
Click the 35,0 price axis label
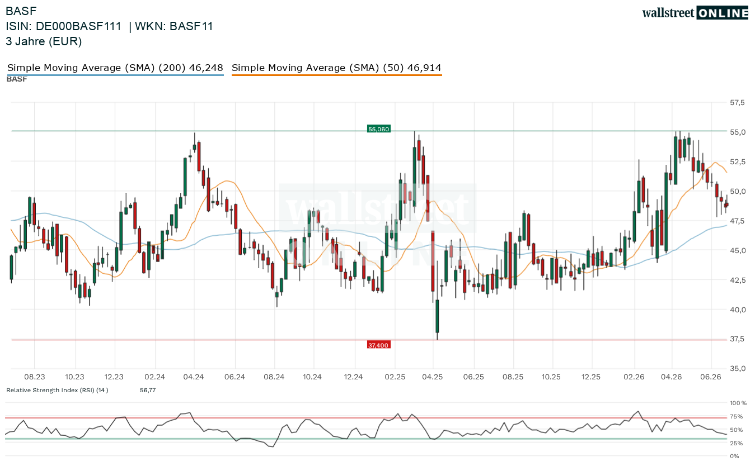pos(737,369)
